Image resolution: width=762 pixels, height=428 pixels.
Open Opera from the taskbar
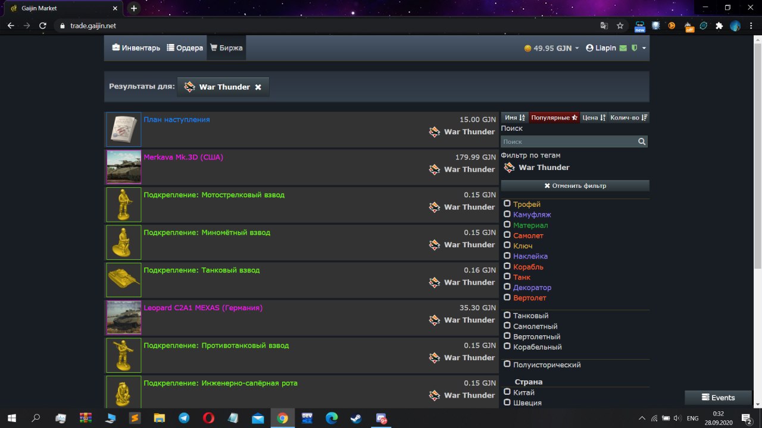coord(208,418)
